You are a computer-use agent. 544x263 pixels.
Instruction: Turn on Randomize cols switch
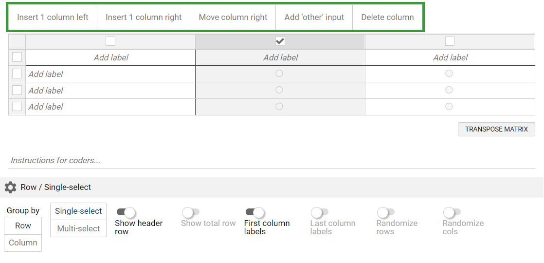click(452, 212)
